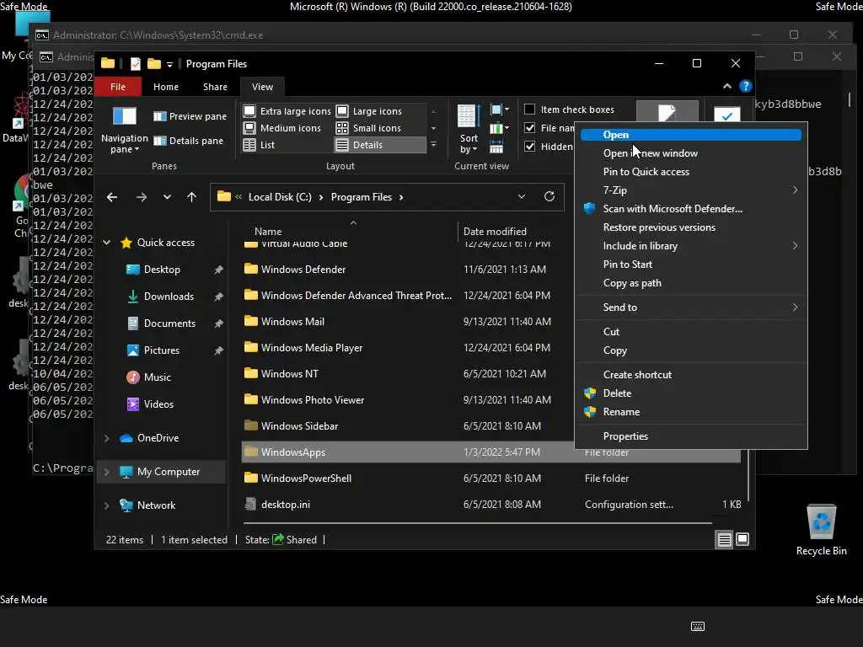
Task: Toggle the Details pane option
Action: (188, 141)
